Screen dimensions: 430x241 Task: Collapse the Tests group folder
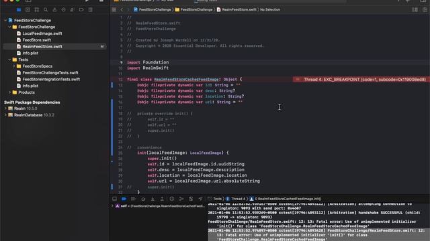click(9, 60)
